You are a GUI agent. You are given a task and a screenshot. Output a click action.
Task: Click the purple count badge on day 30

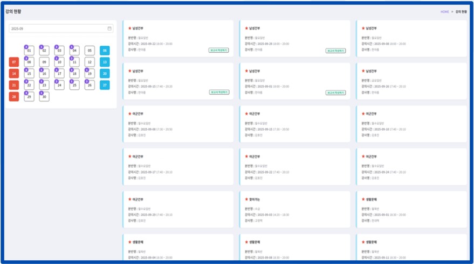(x=41, y=93)
